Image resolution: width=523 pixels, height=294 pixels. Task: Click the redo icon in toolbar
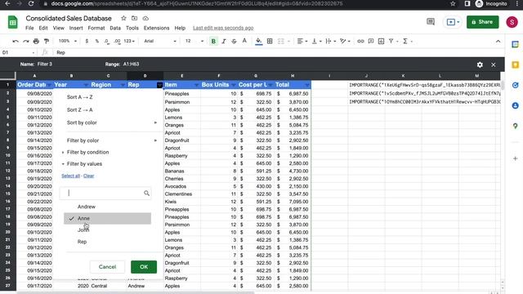click(25, 41)
